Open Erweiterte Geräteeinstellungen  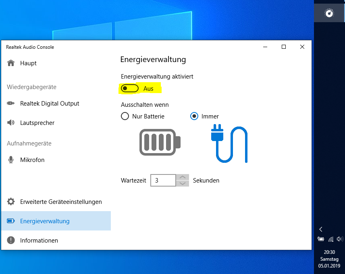(56, 201)
